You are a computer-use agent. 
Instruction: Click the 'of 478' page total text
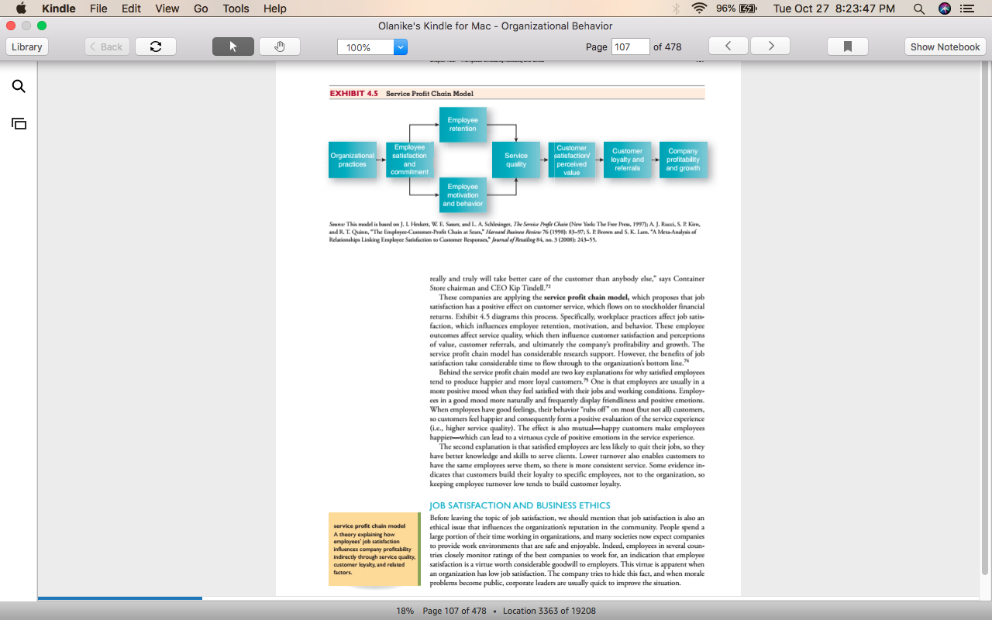[x=667, y=46]
